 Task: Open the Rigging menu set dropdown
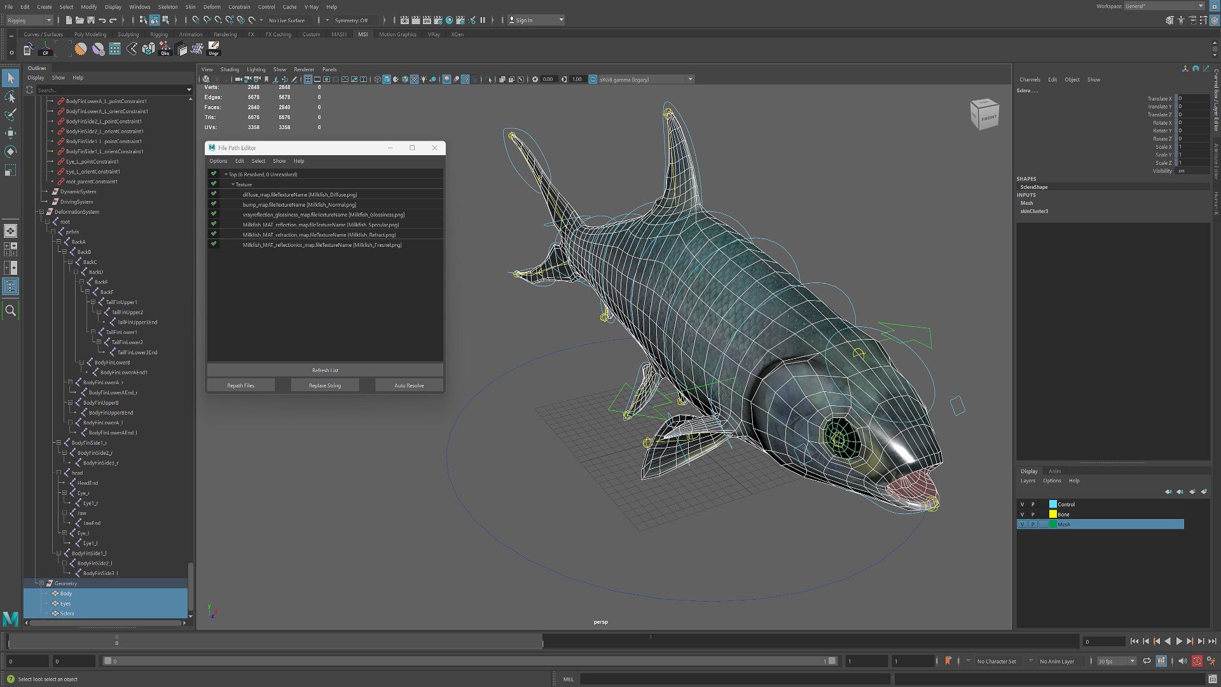click(x=29, y=20)
